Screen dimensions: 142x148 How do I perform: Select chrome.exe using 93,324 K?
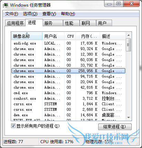pos(68,49)
